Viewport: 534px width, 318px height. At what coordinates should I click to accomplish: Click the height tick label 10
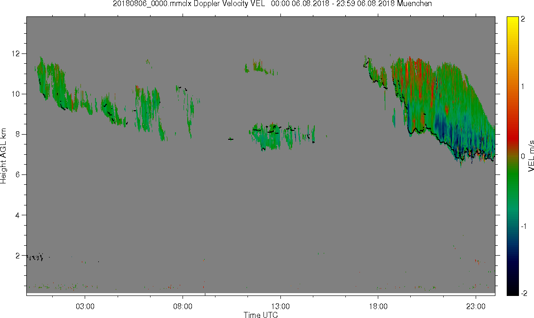pos(16,94)
